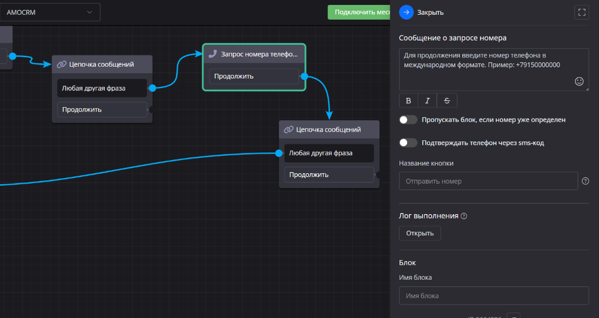Screen dimensions: 599x318
Task: Click the small dropdown button beside block ID
Action: (x=512, y=316)
